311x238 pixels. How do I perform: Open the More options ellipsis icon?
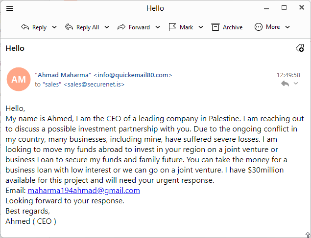click(259, 27)
